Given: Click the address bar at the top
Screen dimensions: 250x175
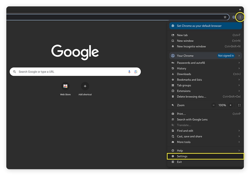Looking at the screenshot, I should [118, 17].
